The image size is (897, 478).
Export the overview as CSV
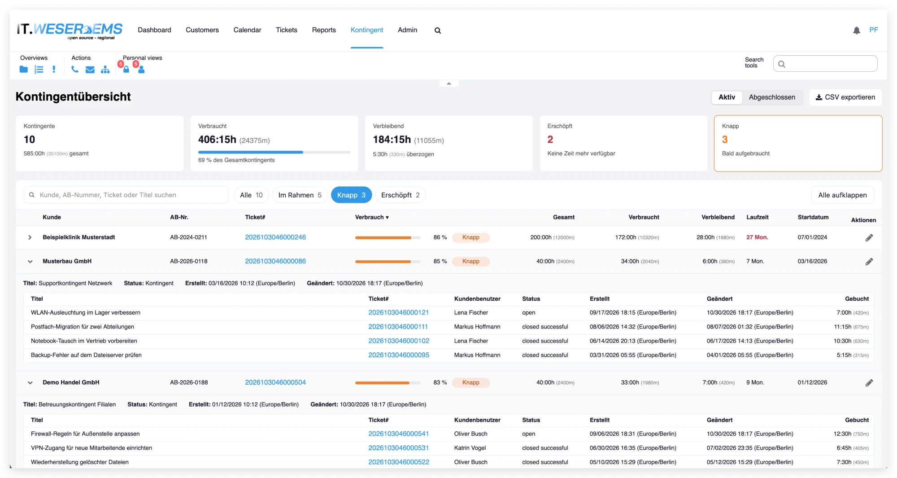click(x=845, y=97)
